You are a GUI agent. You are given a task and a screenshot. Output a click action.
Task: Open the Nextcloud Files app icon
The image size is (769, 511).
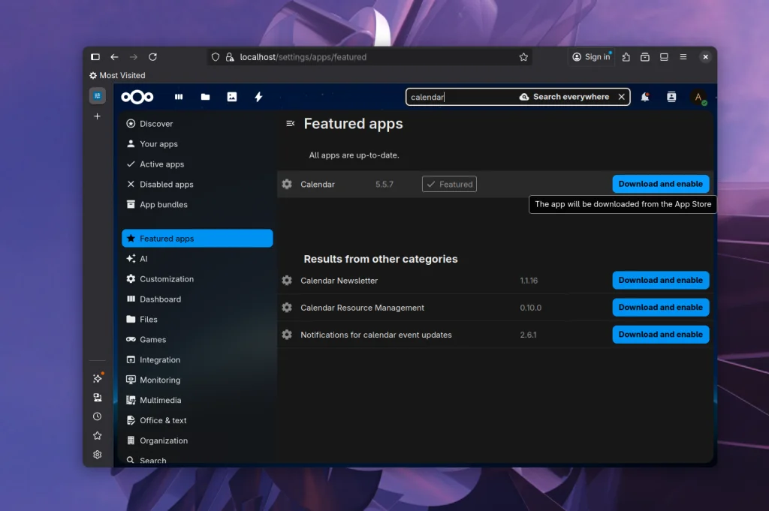pos(205,97)
